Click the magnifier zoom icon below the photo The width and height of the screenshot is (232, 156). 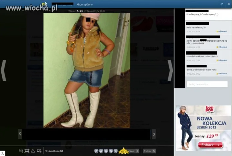pyautogui.click(x=21, y=151)
